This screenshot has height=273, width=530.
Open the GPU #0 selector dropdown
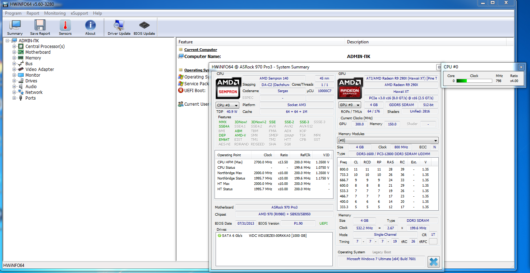350,105
